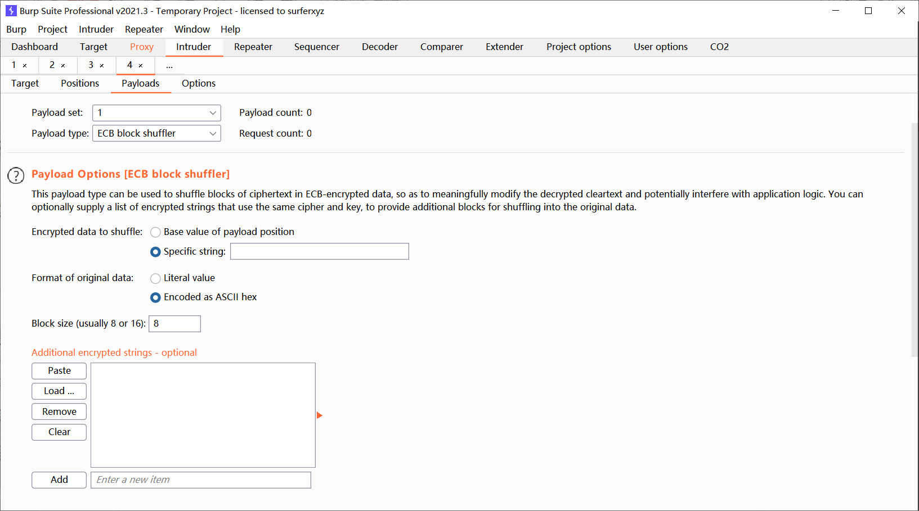Select Intruder attack tab 3
919x511 pixels.
[x=91, y=65]
